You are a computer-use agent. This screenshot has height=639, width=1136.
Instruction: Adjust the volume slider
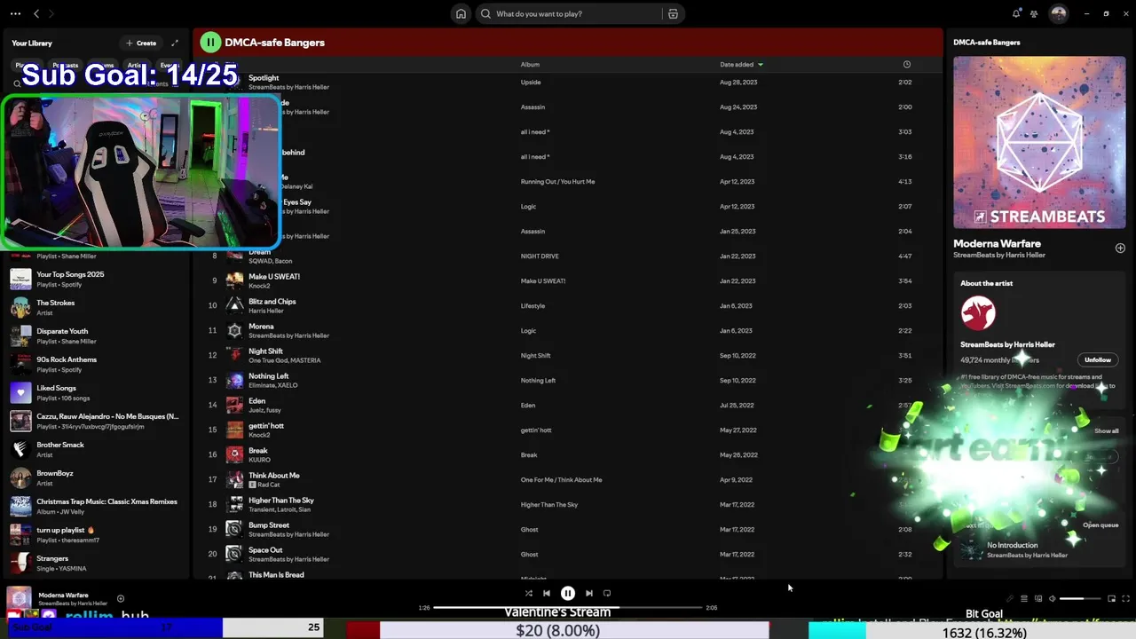[1078, 599]
